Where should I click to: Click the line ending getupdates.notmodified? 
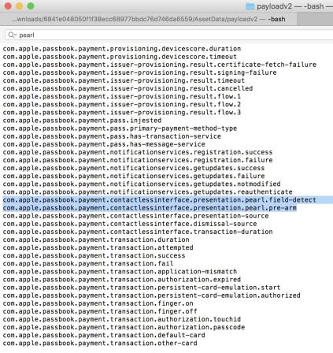[x=142, y=184]
